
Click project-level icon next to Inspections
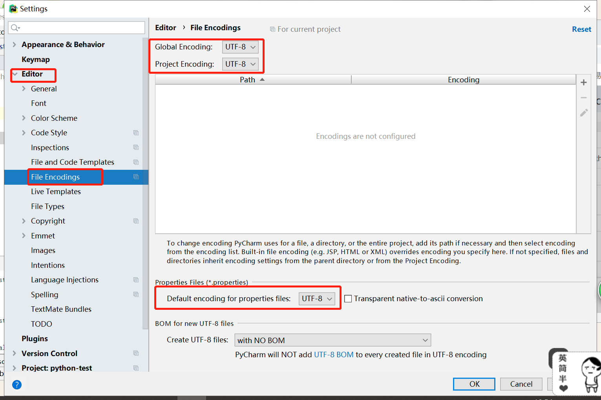(x=136, y=147)
